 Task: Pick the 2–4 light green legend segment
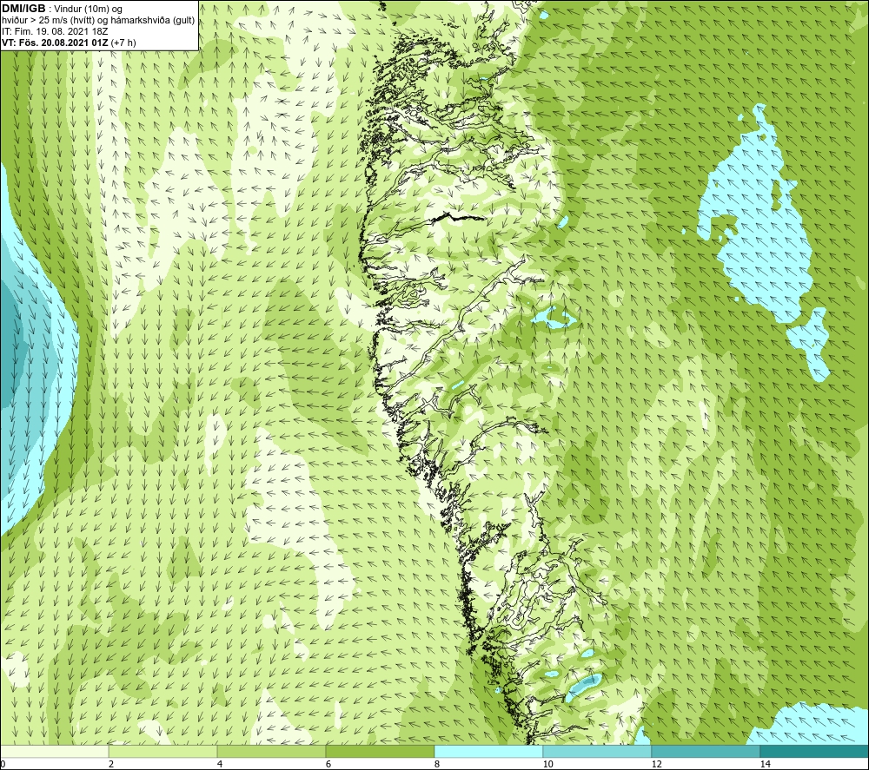[163, 751]
